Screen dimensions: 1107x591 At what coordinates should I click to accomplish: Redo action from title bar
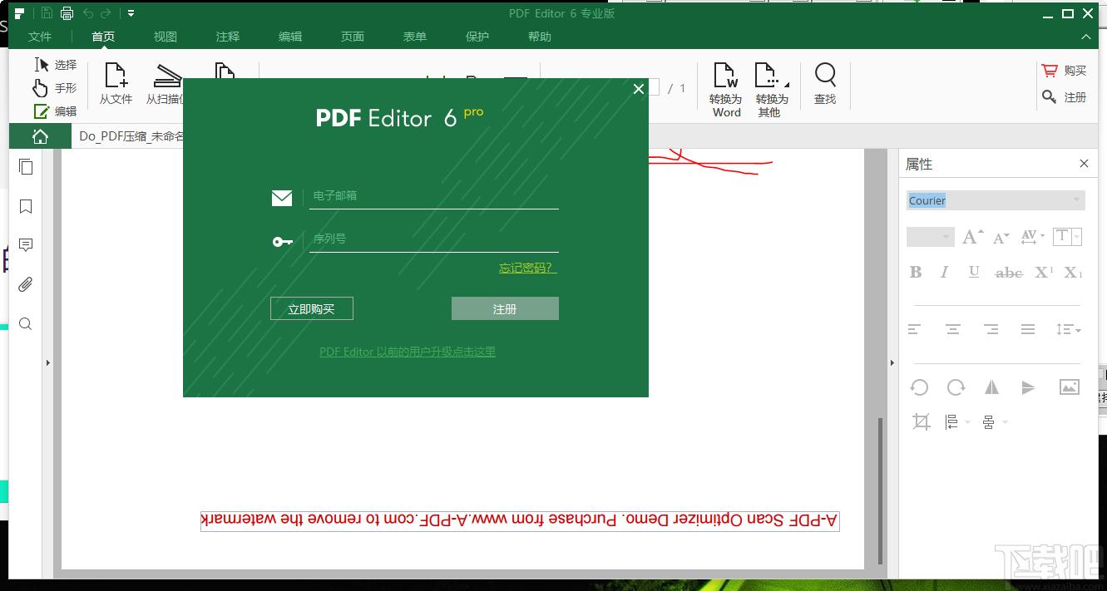[106, 13]
